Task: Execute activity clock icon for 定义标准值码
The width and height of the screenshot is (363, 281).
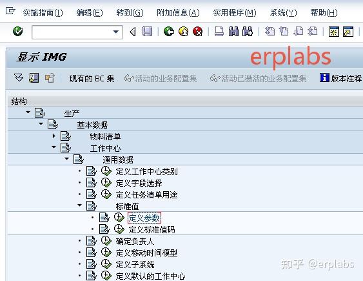Action: click(x=119, y=229)
